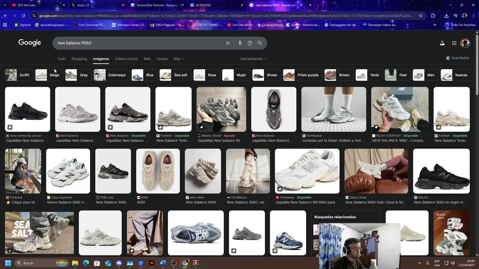The height and width of the screenshot is (269, 479).
Task: Click the magnifier search submit icon
Action: 260,43
